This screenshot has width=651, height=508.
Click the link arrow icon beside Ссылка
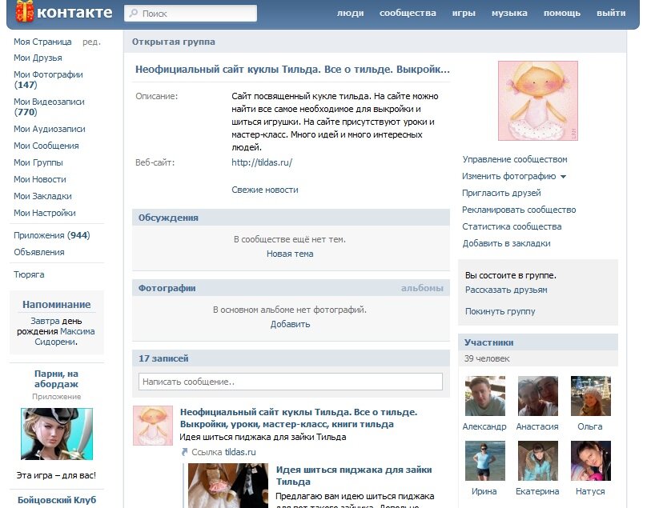point(185,452)
